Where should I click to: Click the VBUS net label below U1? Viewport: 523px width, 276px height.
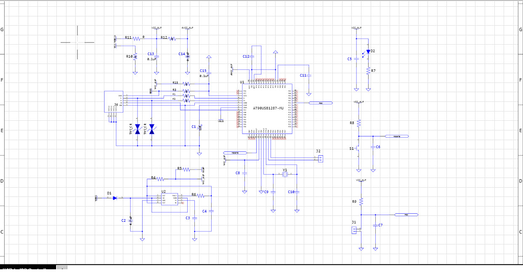click(221, 121)
